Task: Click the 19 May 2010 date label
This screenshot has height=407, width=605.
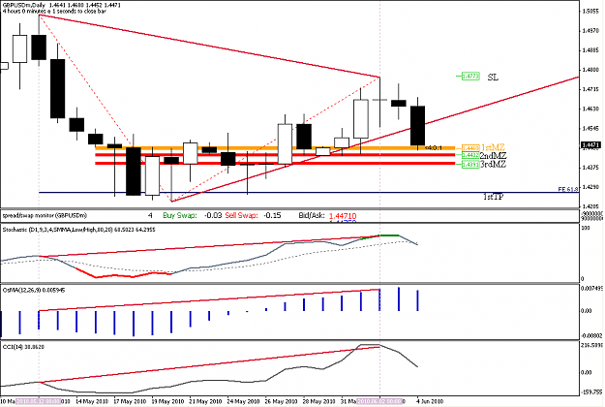Action: (x=167, y=401)
